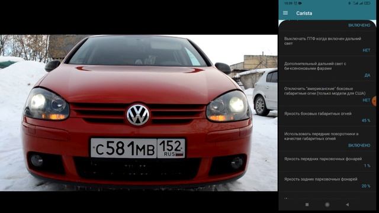Change the 20 % rear parking light brightness
The width and height of the screenshot is (379, 213).
point(366,186)
